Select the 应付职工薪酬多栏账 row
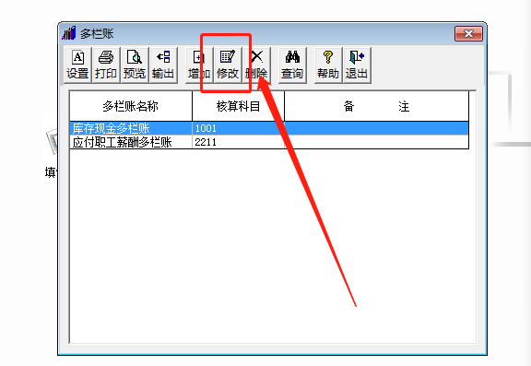The image size is (531, 366). pos(269,142)
